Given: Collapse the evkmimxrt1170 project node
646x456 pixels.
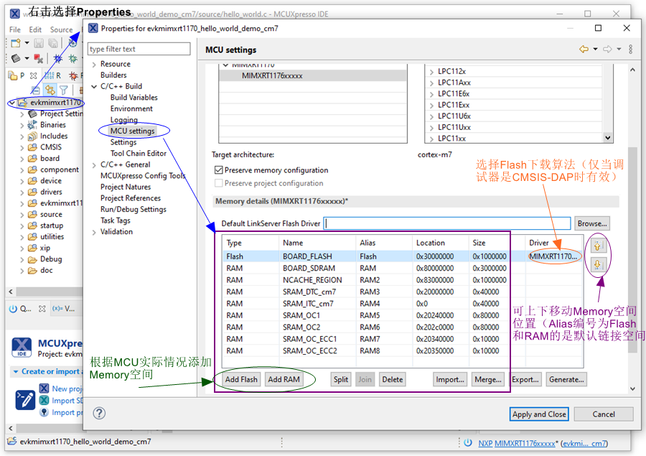Looking at the screenshot, I should click(12, 103).
